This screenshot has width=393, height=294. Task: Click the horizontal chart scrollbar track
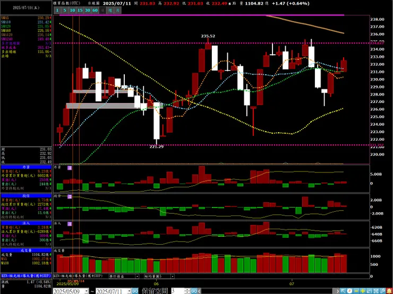(x=268, y=291)
